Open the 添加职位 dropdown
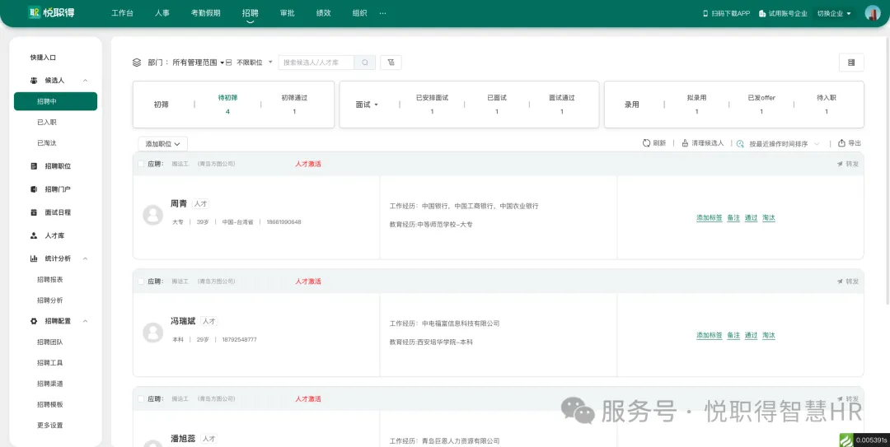 click(163, 144)
